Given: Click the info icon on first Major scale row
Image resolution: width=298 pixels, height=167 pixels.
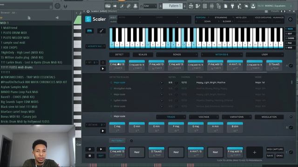Looking at the screenshot, I should pyautogui.click(x=176, y=83).
